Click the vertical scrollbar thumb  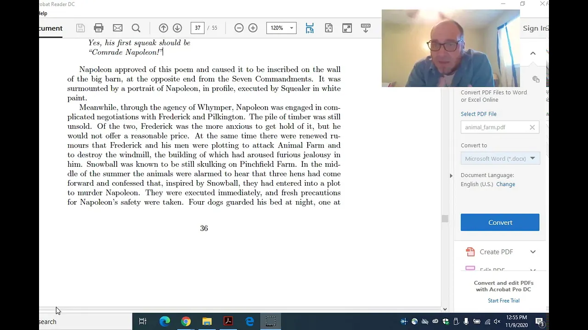tap(445, 219)
